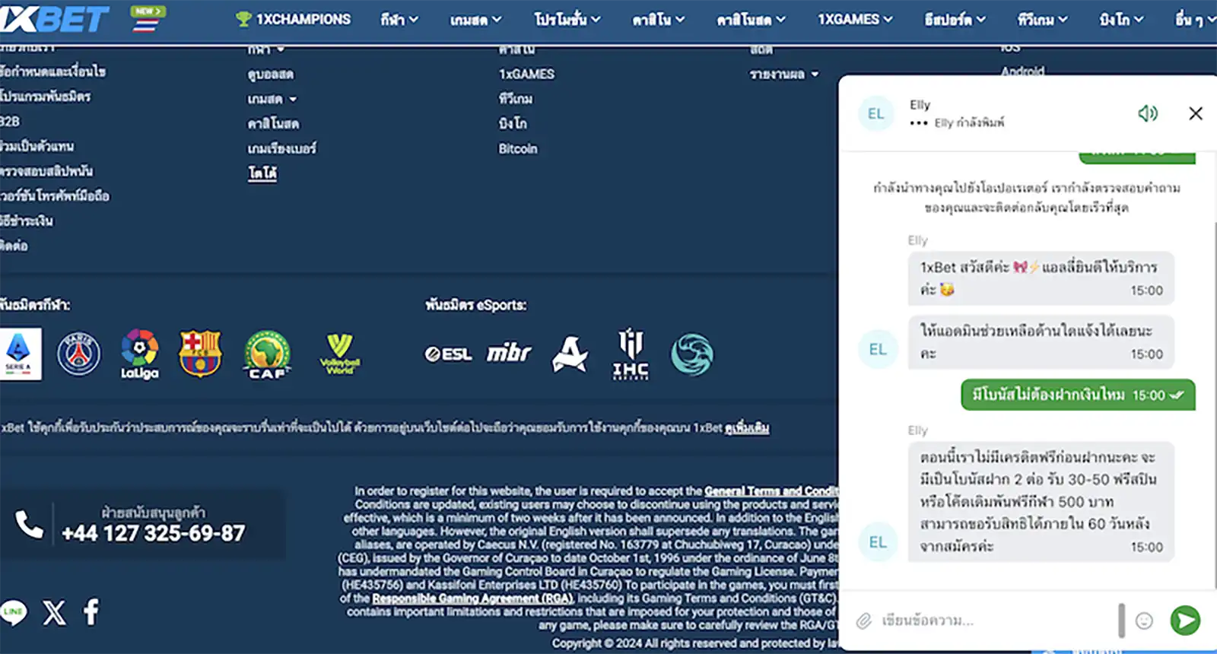
Task: Click the Volleyball World partner logo
Action: click(340, 354)
